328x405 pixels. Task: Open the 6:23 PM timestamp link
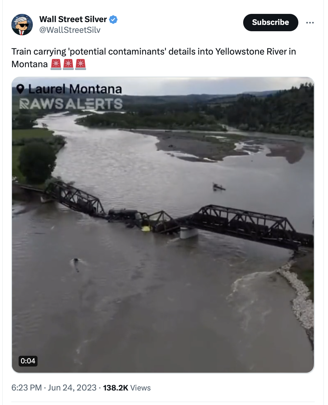pyautogui.click(x=26, y=388)
